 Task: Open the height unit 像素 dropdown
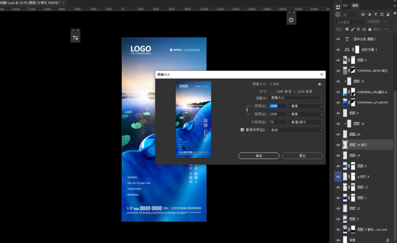(x=306, y=114)
